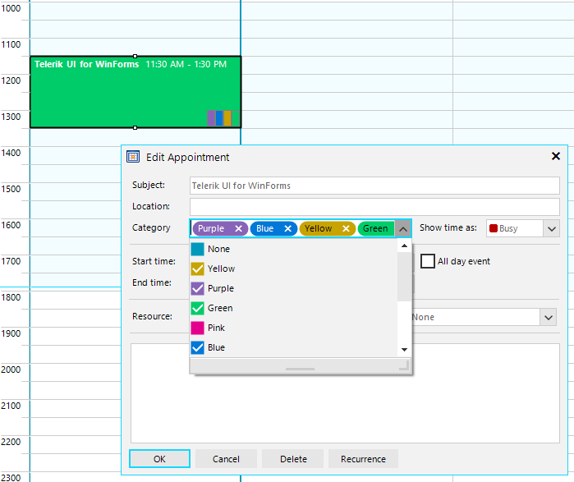This screenshot has width=574, height=482.
Task: Click the Cancel button
Action: point(226,459)
